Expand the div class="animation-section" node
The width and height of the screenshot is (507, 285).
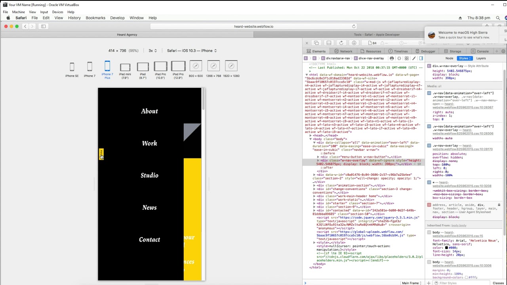point(314,185)
